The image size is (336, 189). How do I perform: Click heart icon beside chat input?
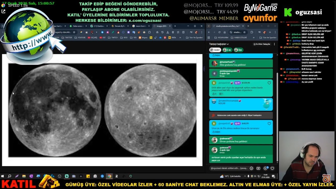272,168
